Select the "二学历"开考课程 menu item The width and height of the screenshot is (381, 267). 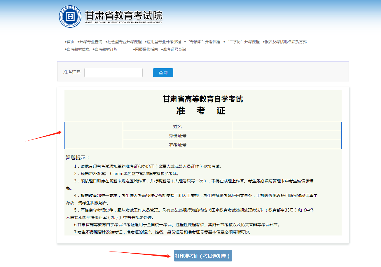[243, 42]
